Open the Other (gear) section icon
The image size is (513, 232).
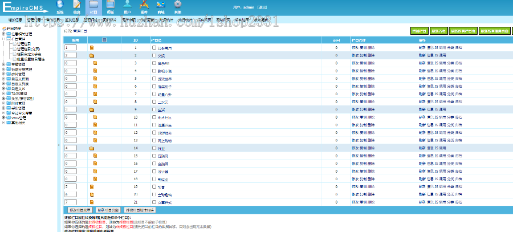(x=178, y=5)
